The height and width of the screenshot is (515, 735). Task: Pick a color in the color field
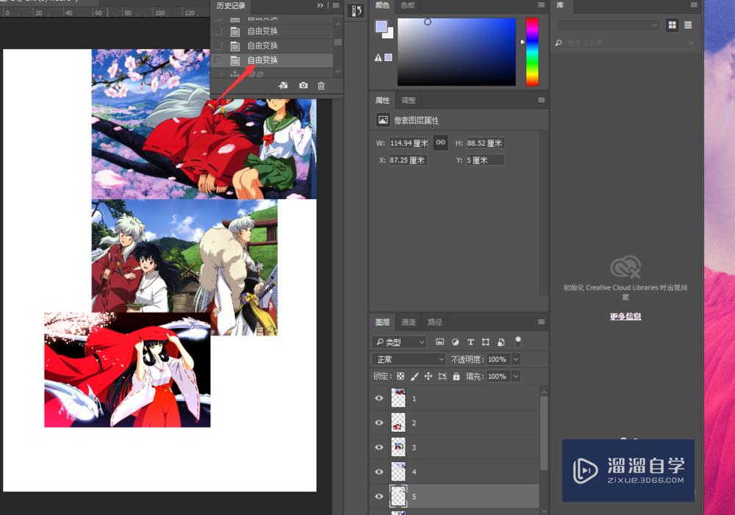[456, 52]
